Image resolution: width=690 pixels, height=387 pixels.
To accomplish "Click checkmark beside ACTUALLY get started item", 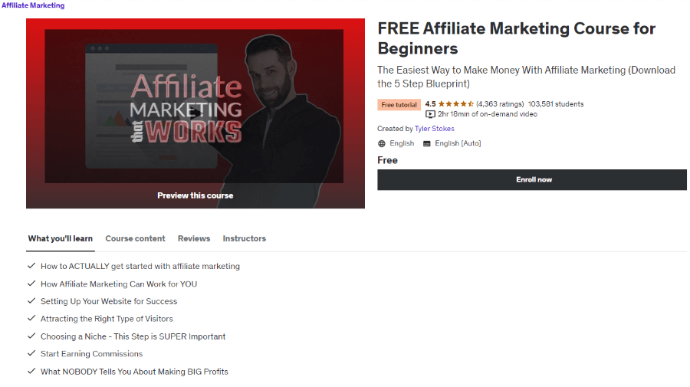I will tap(31, 266).
